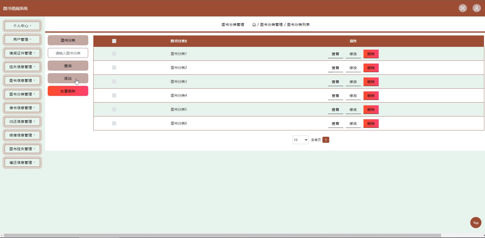Image resolution: width=485 pixels, height=238 pixels.
Task: Edit 图书分类1 with 修改 button
Action: [353, 54]
